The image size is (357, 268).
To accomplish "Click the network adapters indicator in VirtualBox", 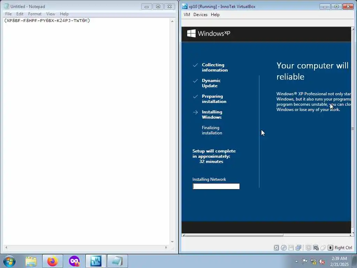I will [x=298, y=248].
